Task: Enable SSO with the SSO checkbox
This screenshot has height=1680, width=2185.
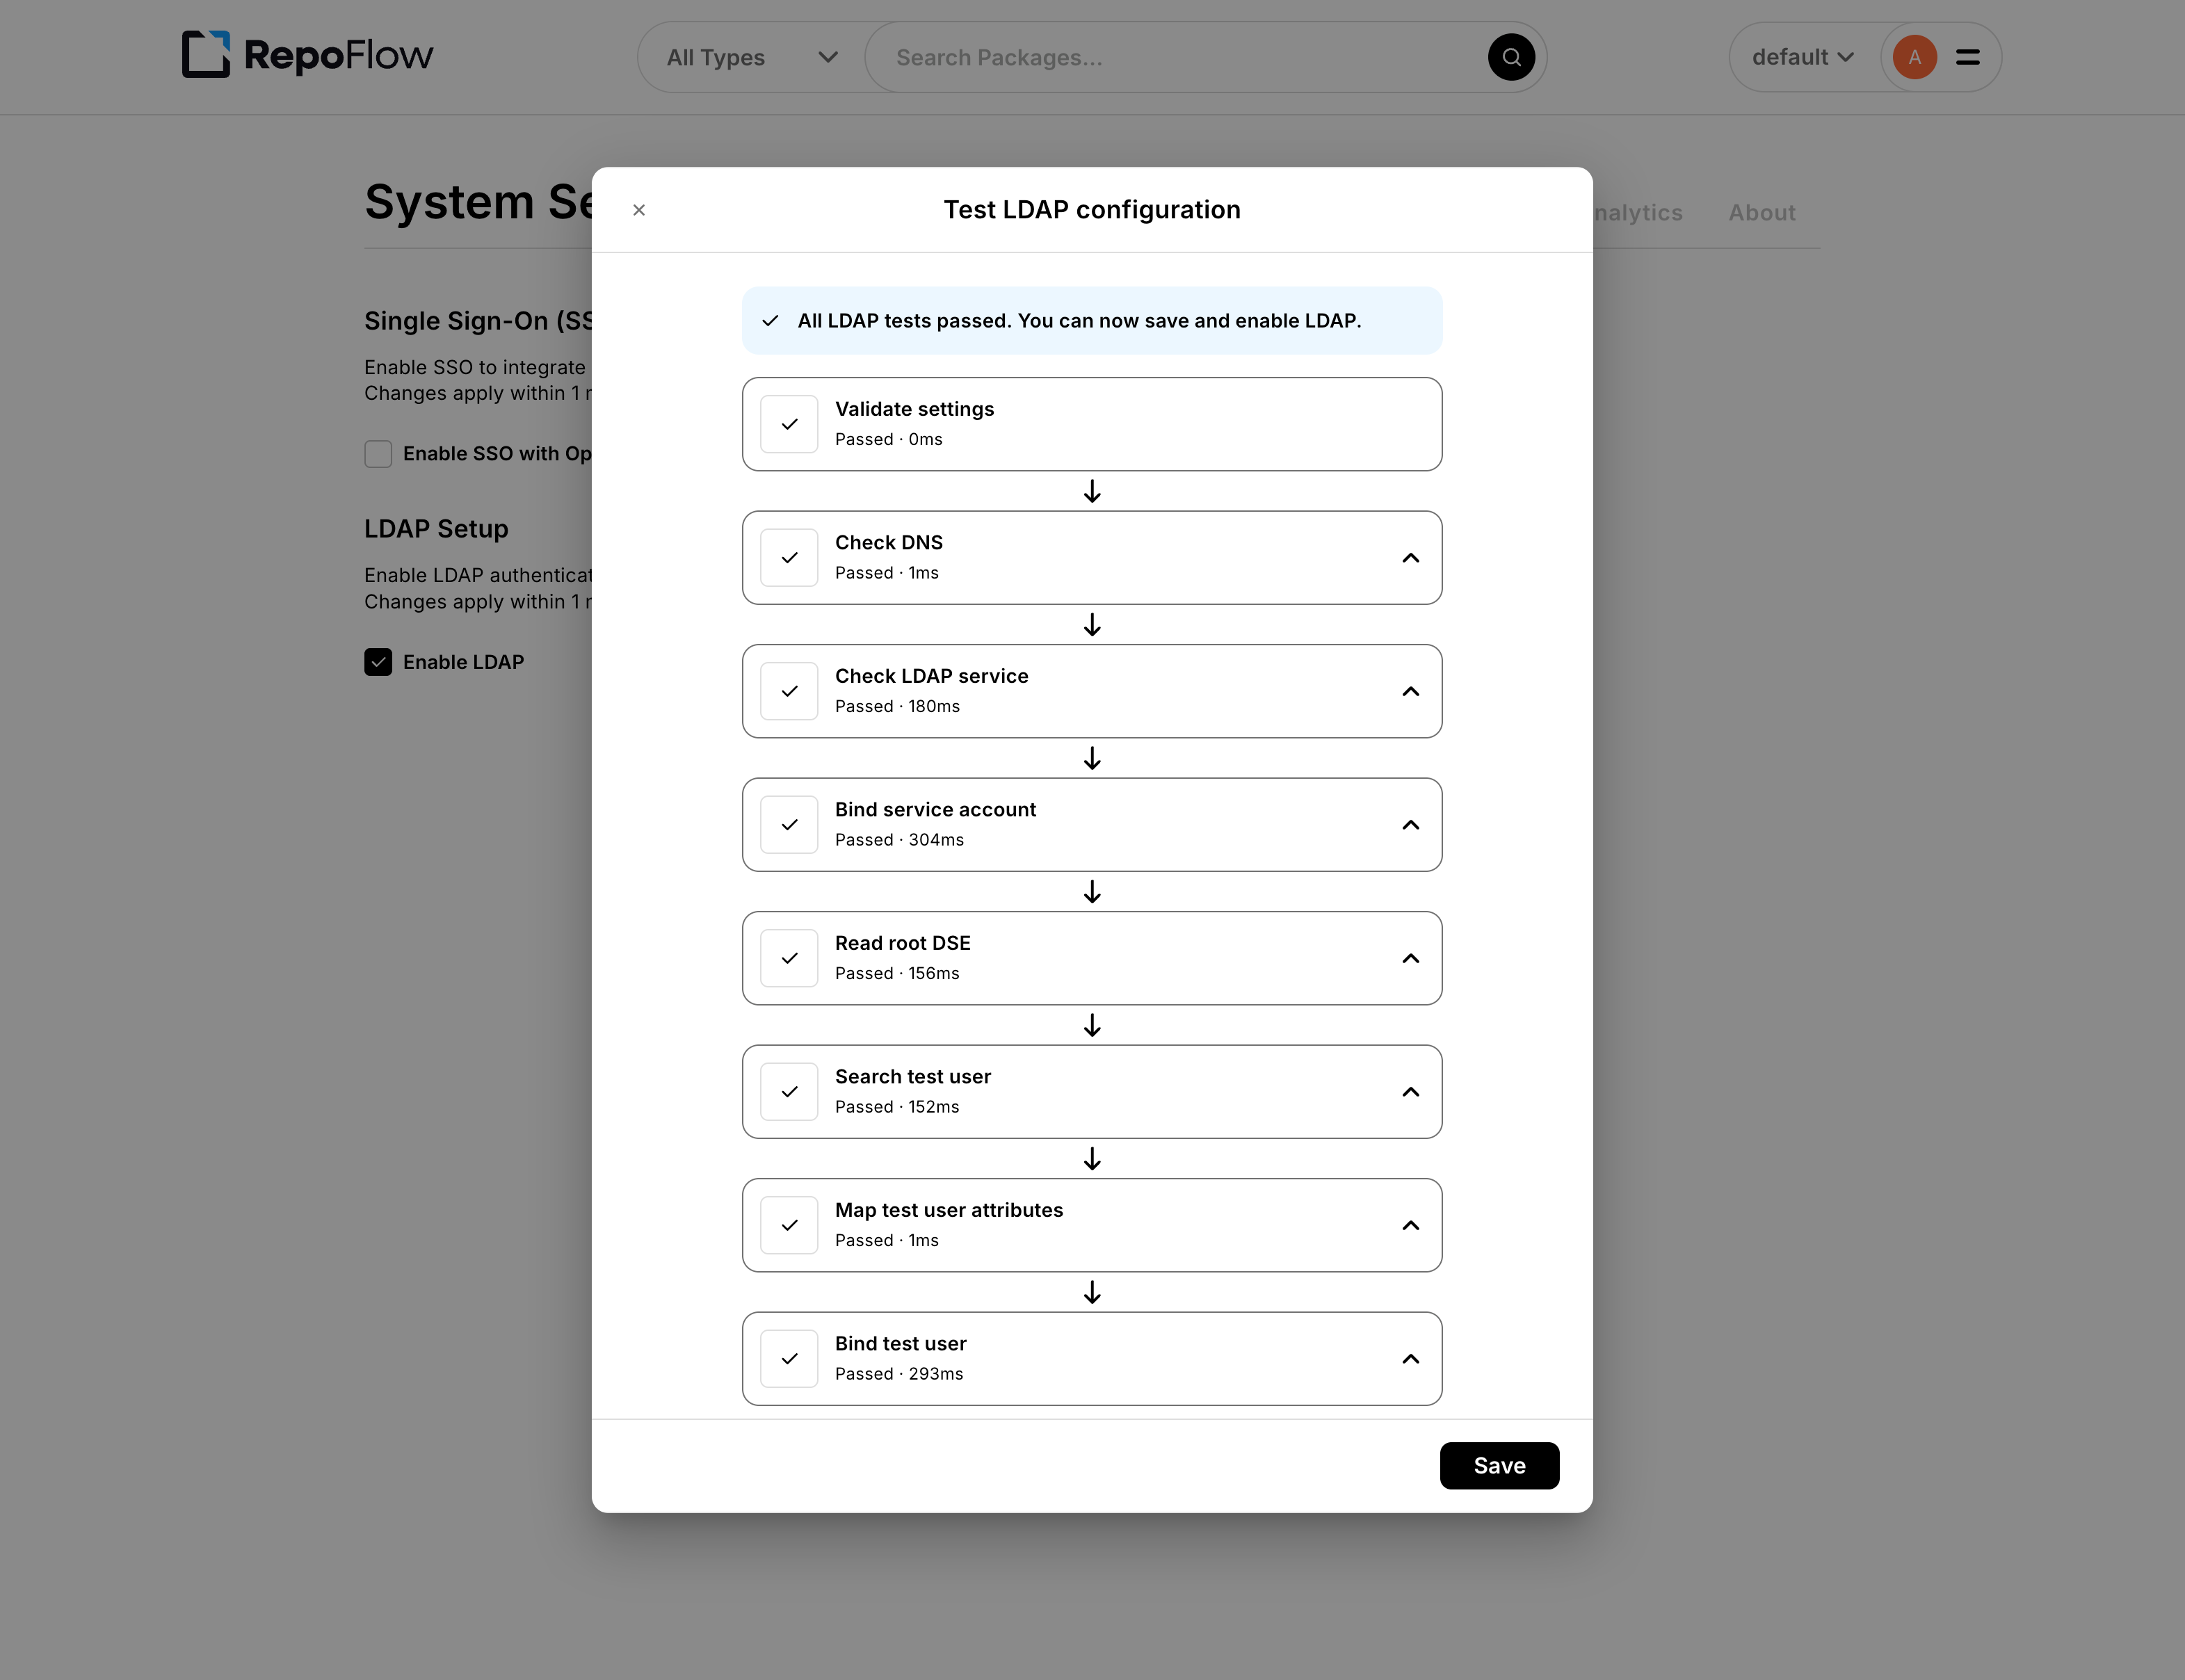Action: [378, 453]
